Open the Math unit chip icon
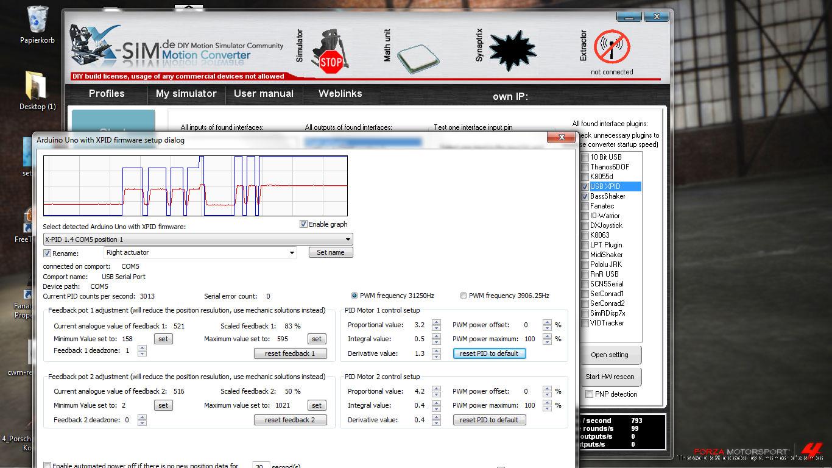This screenshot has width=832, height=468. coord(418,57)
